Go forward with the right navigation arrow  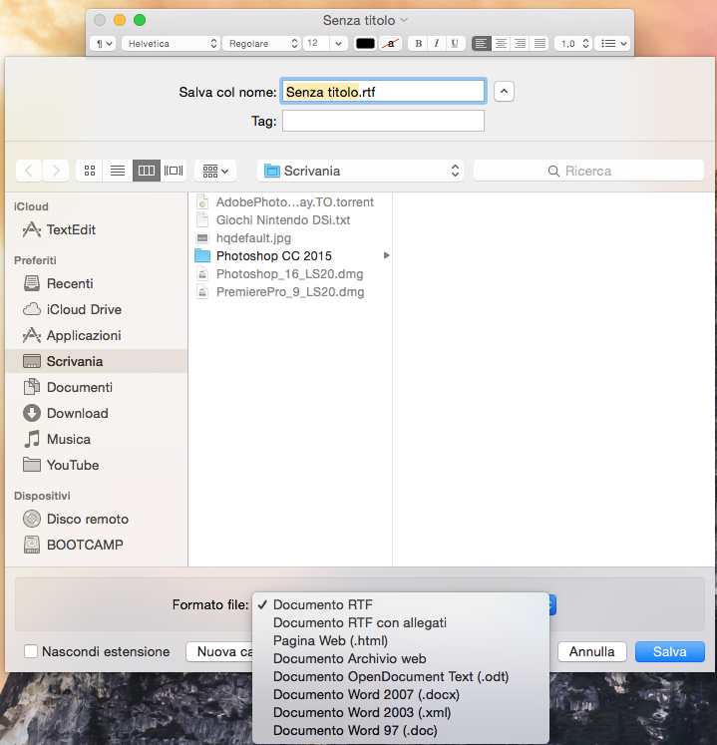tap(56, 171)
